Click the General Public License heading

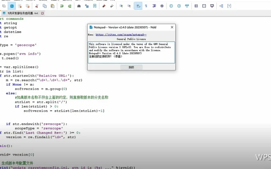coord(131,39)
